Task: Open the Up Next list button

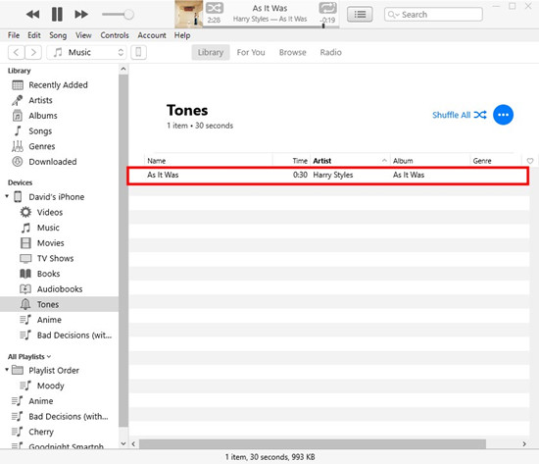Action: [360, 15]
